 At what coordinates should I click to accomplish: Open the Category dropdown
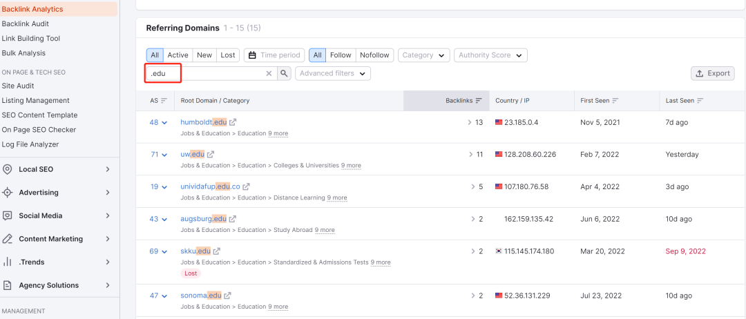tap(424, 55)
